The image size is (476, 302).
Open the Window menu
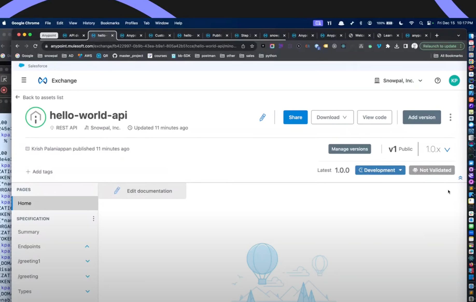[162, 23]
